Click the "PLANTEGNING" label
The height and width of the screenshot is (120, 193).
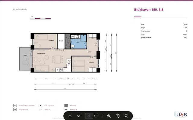20,9
